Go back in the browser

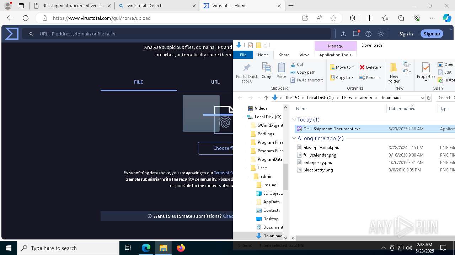pos(10,18)
